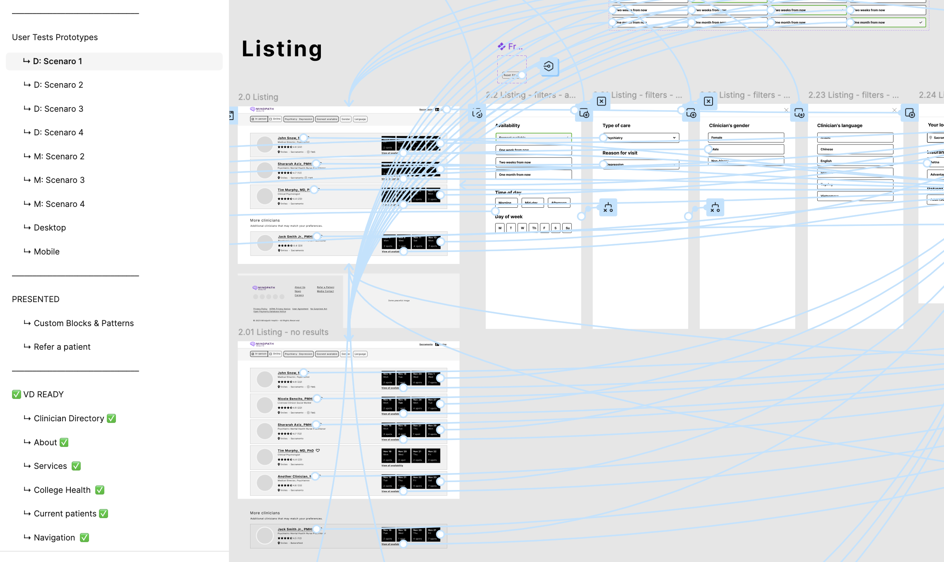Select the 2.23 Listing filters frame title

853,95
